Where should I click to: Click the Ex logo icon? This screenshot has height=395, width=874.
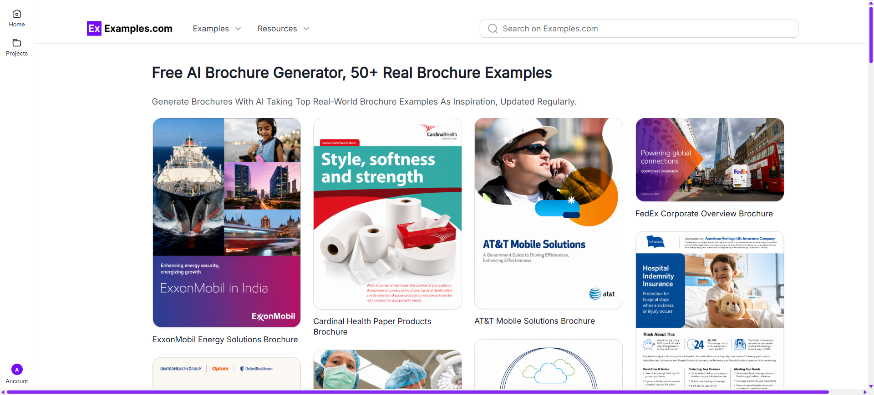94,29
